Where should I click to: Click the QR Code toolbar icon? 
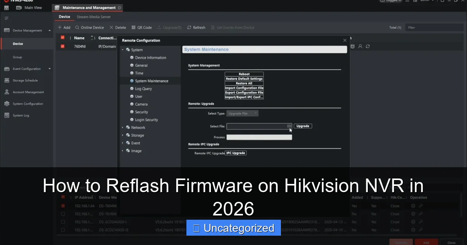pos(142,27)
